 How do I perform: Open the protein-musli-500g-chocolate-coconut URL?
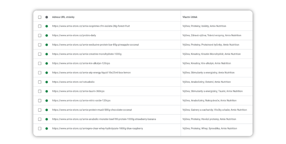click(92, 110)
